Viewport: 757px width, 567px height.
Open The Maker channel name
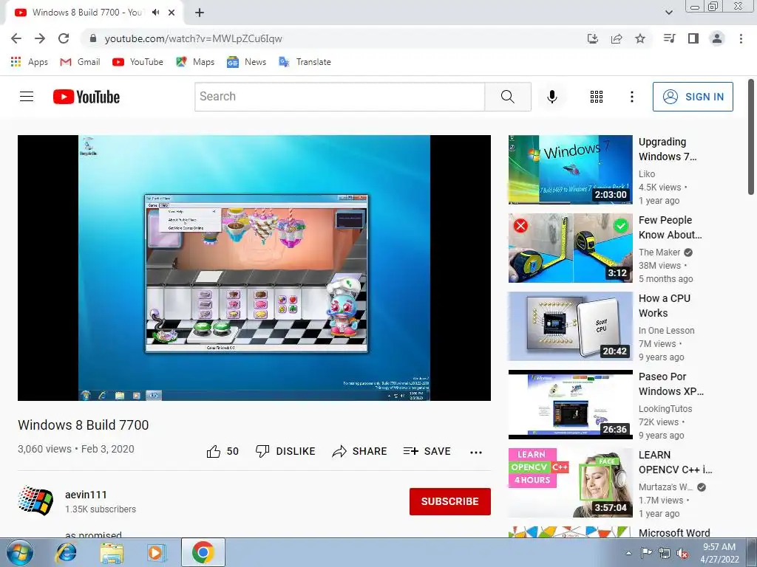(659, 252)
